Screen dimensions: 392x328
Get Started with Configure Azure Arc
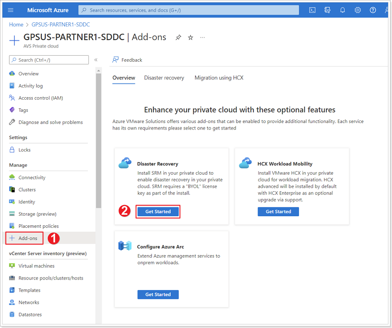coord(158,295)
